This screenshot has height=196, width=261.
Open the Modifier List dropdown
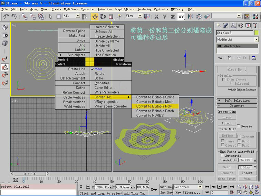(256, 39)
